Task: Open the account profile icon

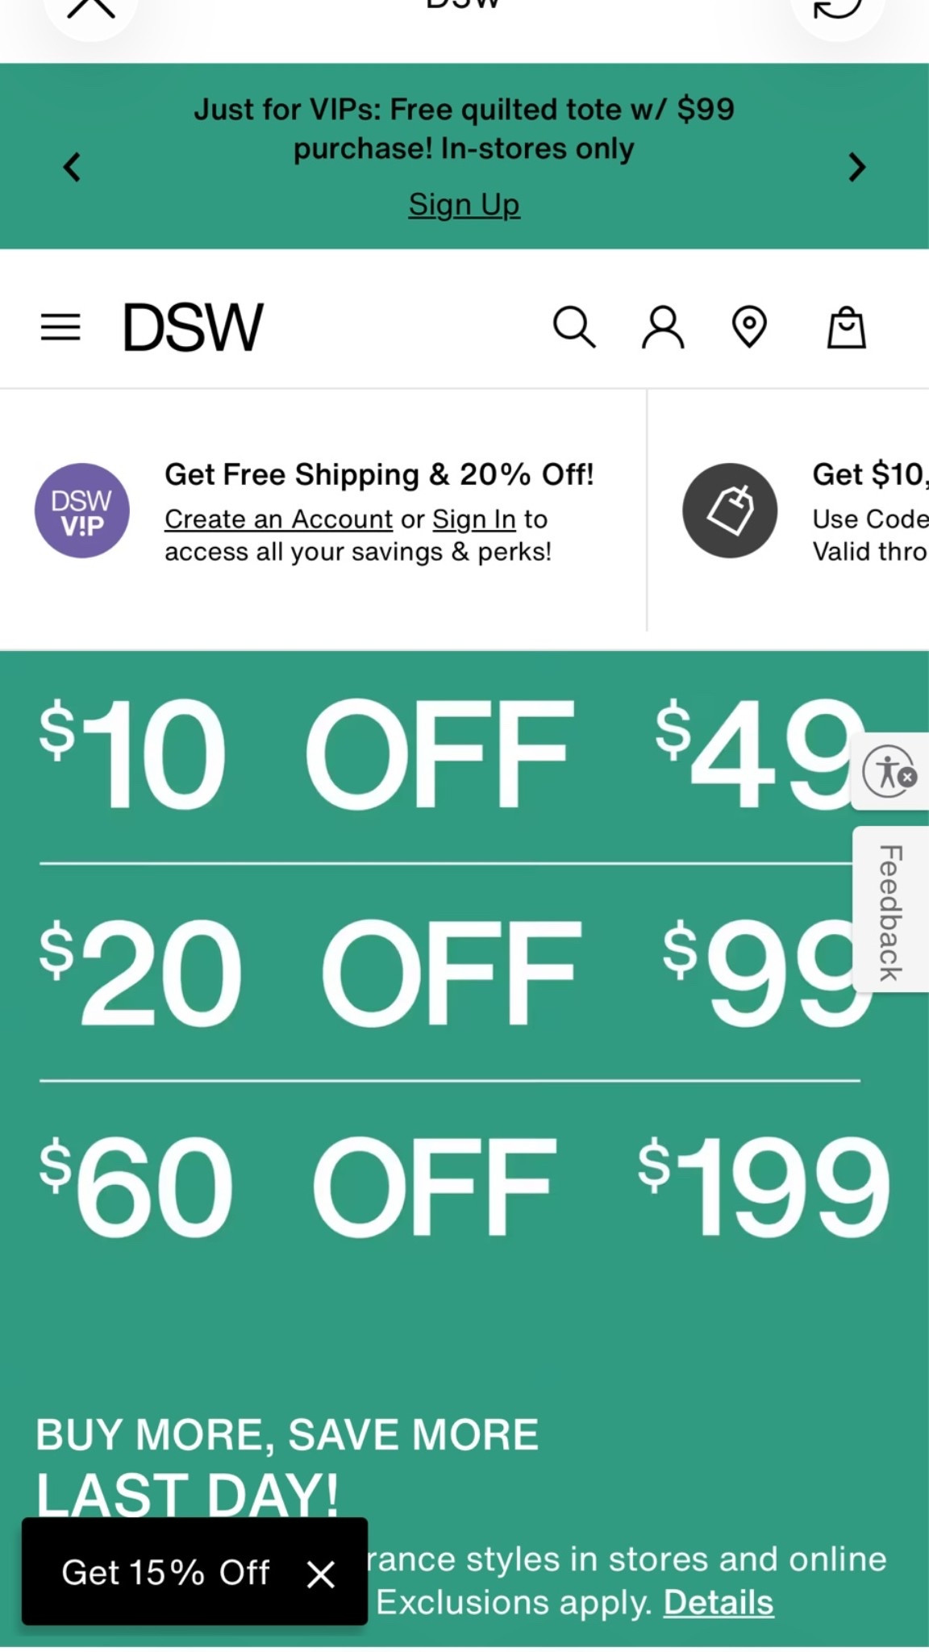Action: [x=663, y=327]
